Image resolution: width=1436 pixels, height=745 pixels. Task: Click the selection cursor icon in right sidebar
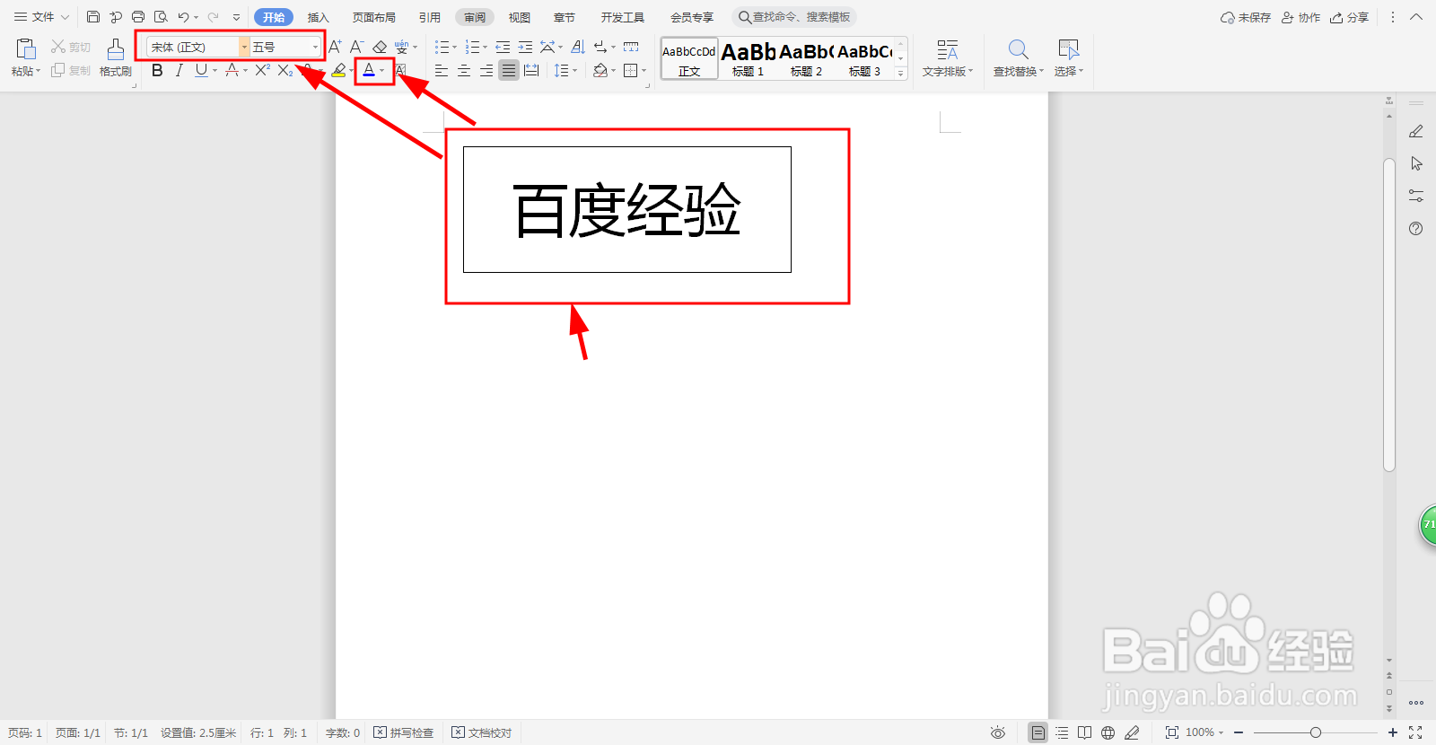click(x=1416, y=163)
